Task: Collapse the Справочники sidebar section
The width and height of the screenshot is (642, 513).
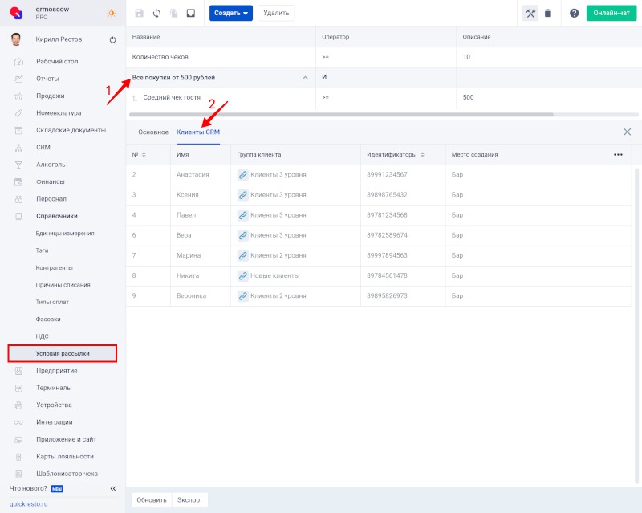Action: point(56,216)
